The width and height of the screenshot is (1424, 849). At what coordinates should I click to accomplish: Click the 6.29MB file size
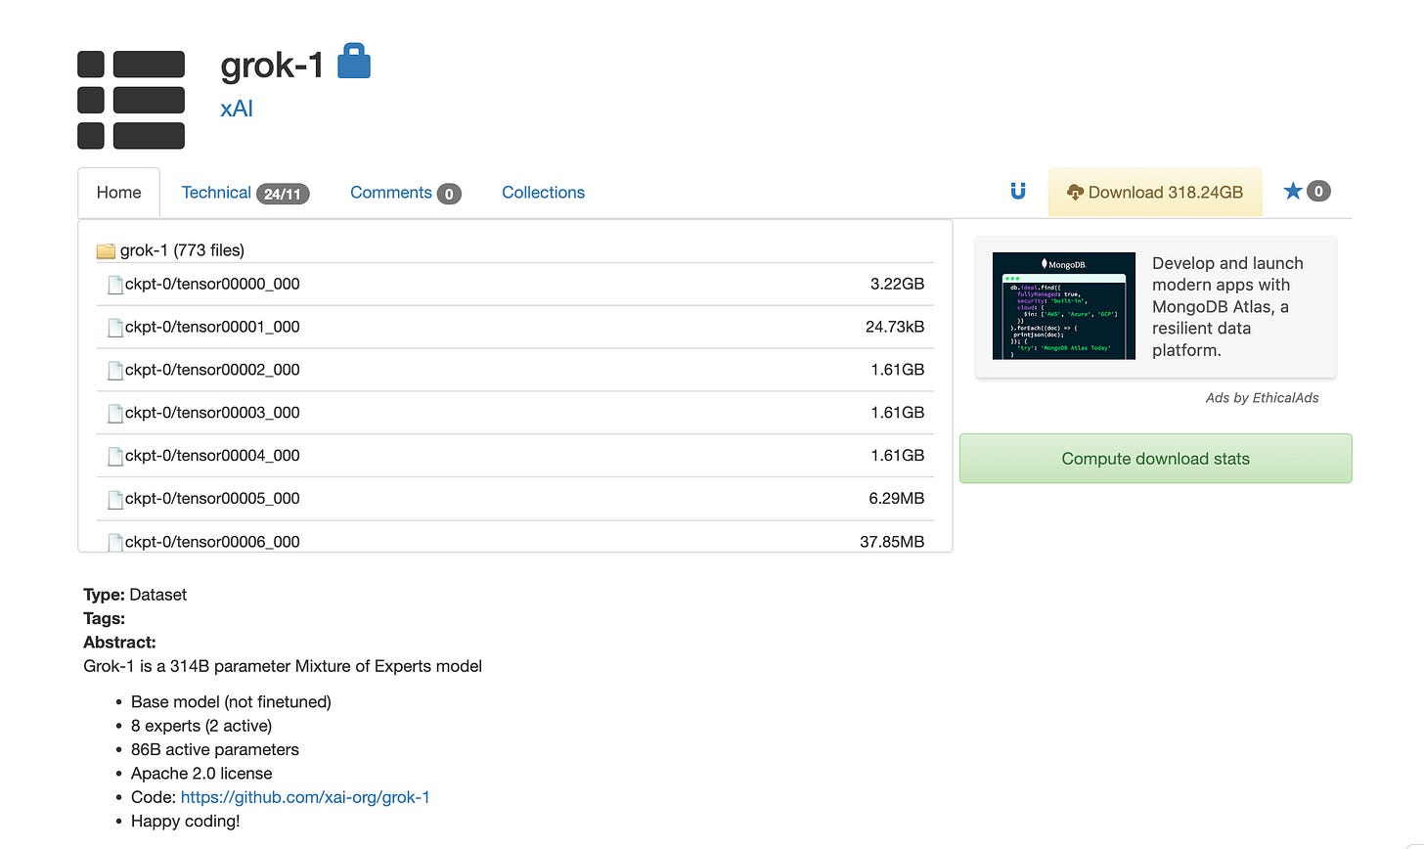pos(896,499)
